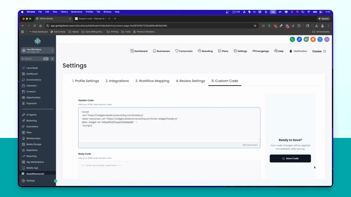Open a new Chrome tab

click(x=115, y=19)
